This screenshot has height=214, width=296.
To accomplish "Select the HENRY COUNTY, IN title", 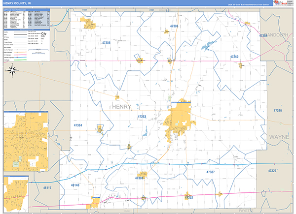I will click(17, 3).
